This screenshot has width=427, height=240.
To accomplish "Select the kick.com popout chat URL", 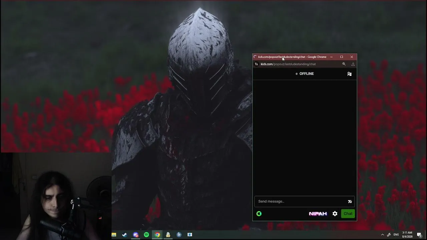I will tap(288, 64).
